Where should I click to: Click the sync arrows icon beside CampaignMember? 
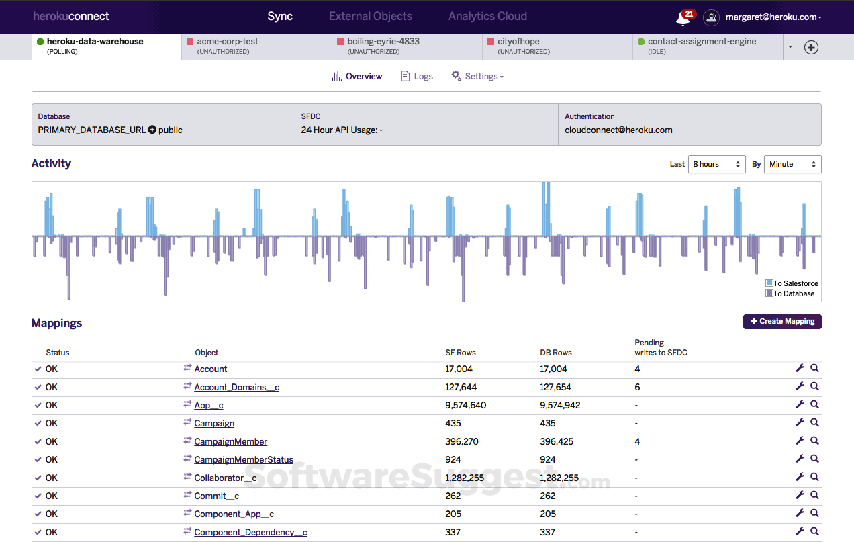(x=187, y=441)
